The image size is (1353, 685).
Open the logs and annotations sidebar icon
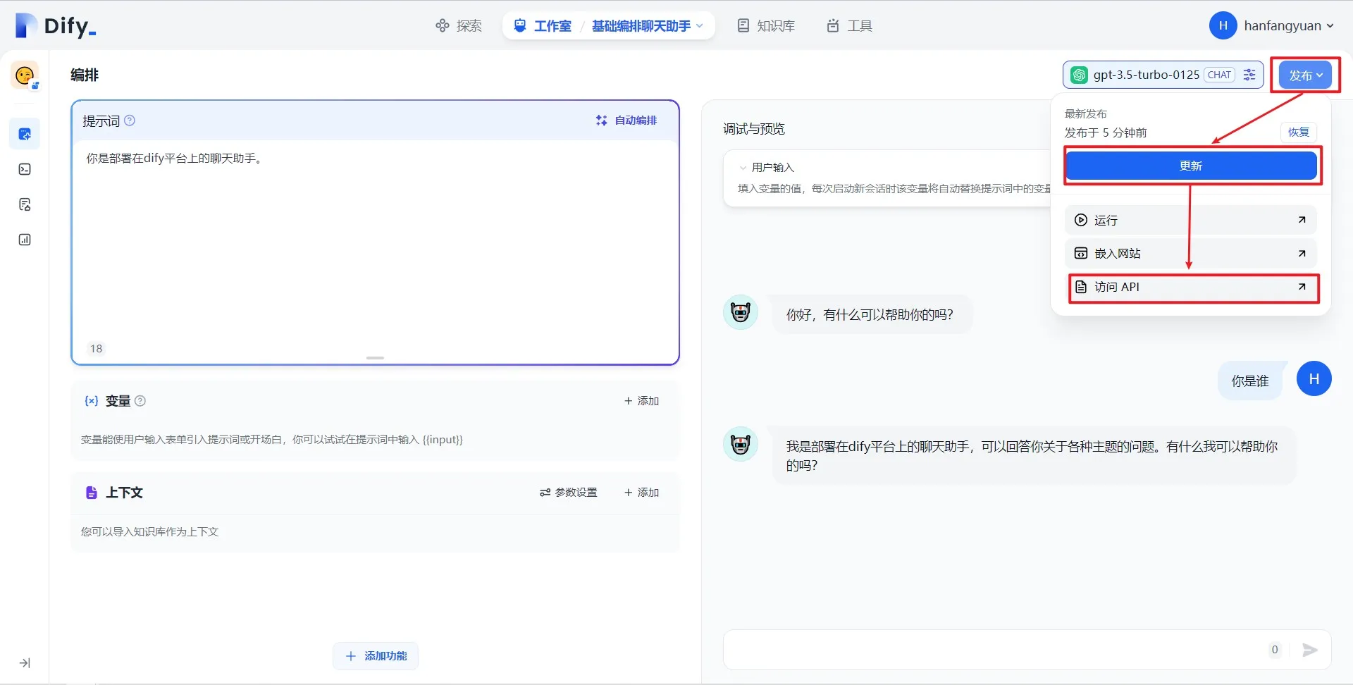(25, 204)
